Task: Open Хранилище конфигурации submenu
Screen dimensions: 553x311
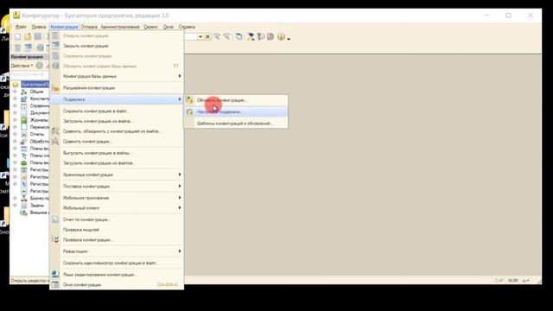Action: click(x=117, y=175)
